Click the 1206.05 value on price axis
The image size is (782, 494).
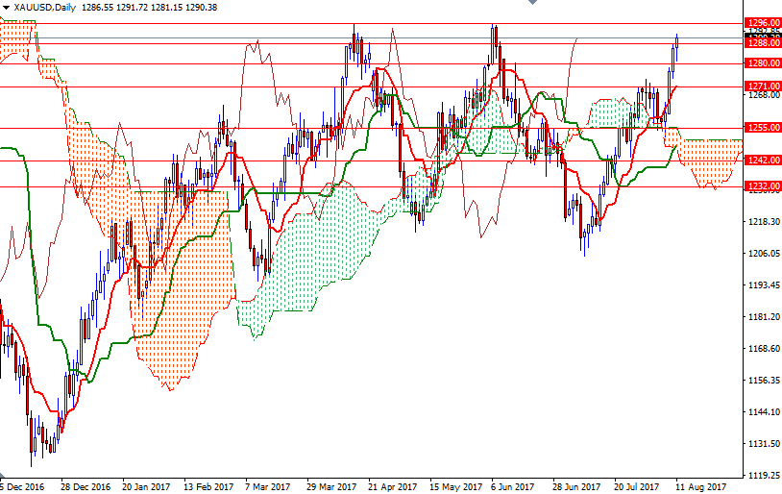764,254
